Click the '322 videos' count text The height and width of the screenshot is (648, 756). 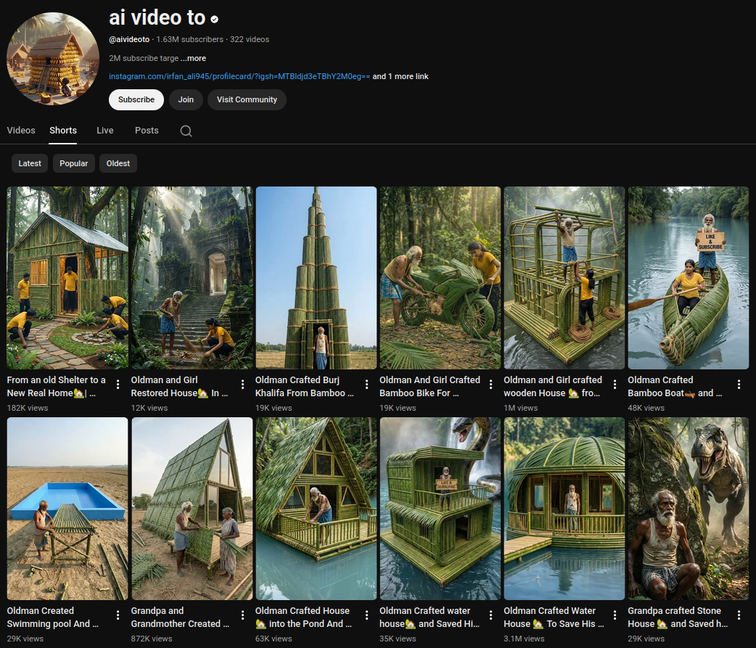click(250, 39)
